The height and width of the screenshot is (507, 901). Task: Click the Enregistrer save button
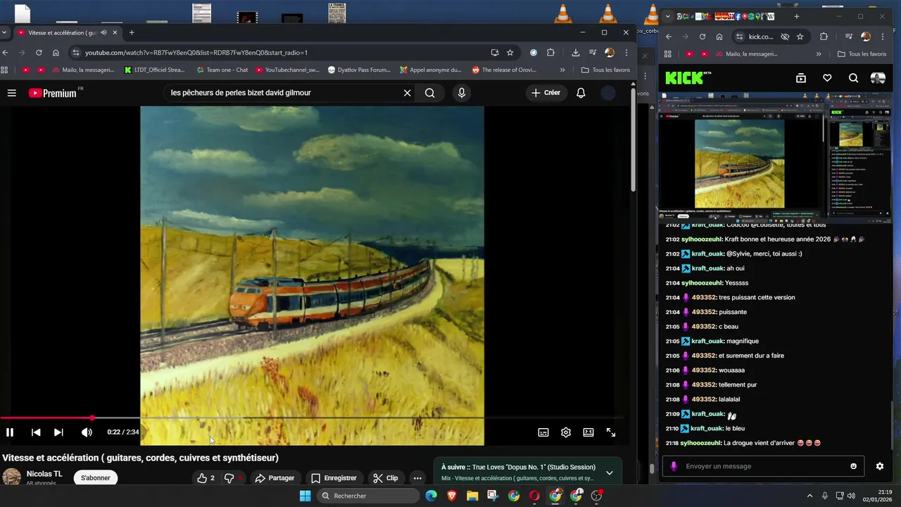334,478
